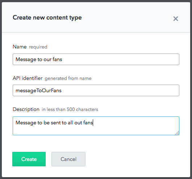Viewport: 192px width, 179px height.
Task: Click the API identifier label
Action: click(x=28, y=78)
